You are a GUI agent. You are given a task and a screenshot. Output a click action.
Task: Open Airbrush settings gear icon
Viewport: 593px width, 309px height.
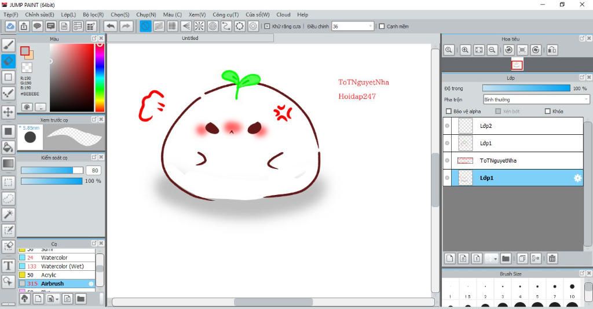coord(91,284)
